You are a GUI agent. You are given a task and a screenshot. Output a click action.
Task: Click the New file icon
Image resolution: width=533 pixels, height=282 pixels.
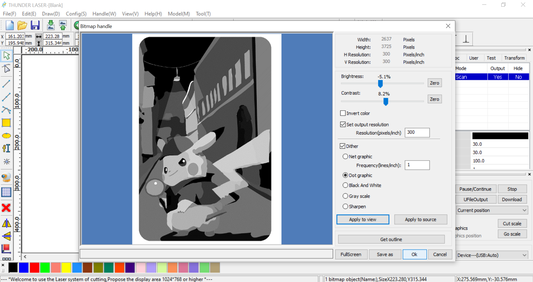10,25
